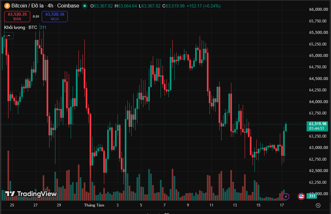The image size is (331, 214).
Task: Click the purple lightning bolt event icon
Action: tap(286, 196)
